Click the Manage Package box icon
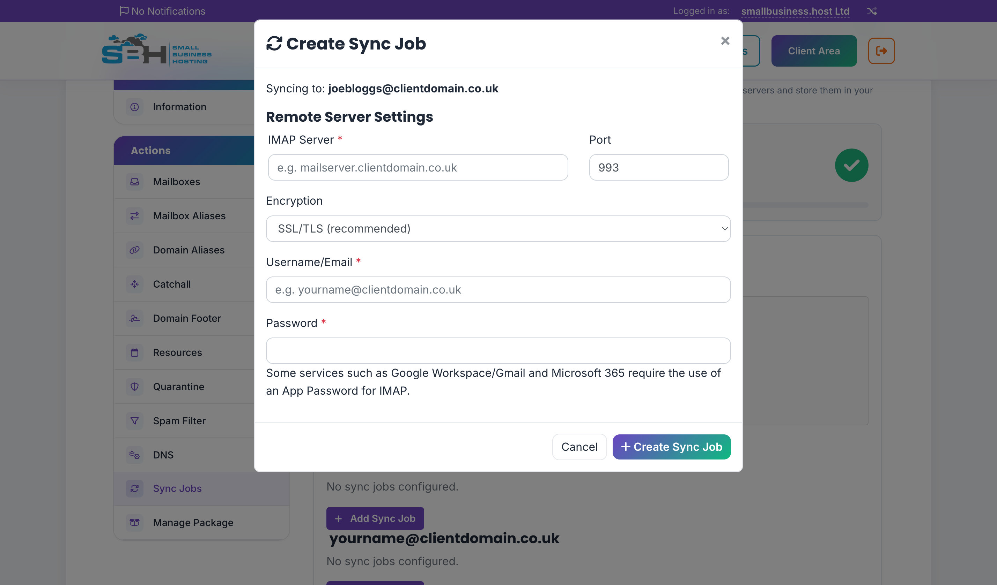Screen dimensions: 997x585 coord(134,523)
